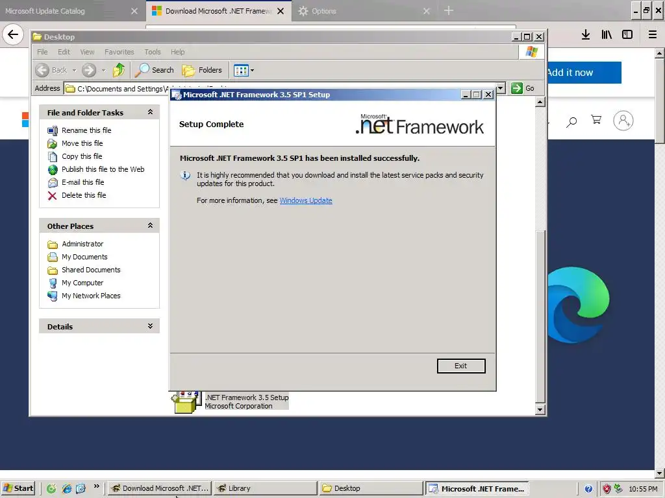Open My Computer in Other Places
This screenshot has width=665, height=498.
click(x=82, y=283)
